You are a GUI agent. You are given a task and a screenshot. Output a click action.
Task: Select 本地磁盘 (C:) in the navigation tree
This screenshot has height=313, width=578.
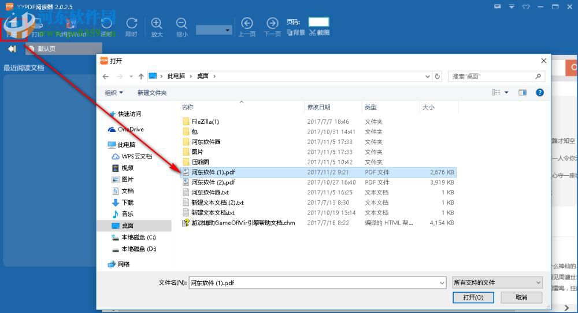coord(139,237)
